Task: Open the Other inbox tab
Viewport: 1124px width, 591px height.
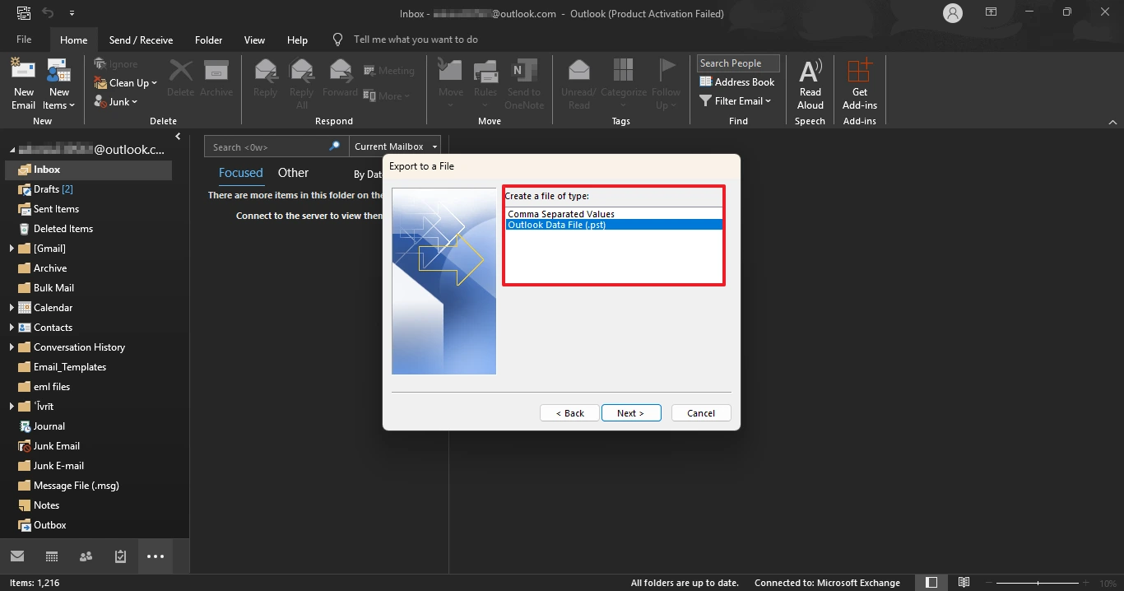Action: pyautogui.click(x=293, y=172)
